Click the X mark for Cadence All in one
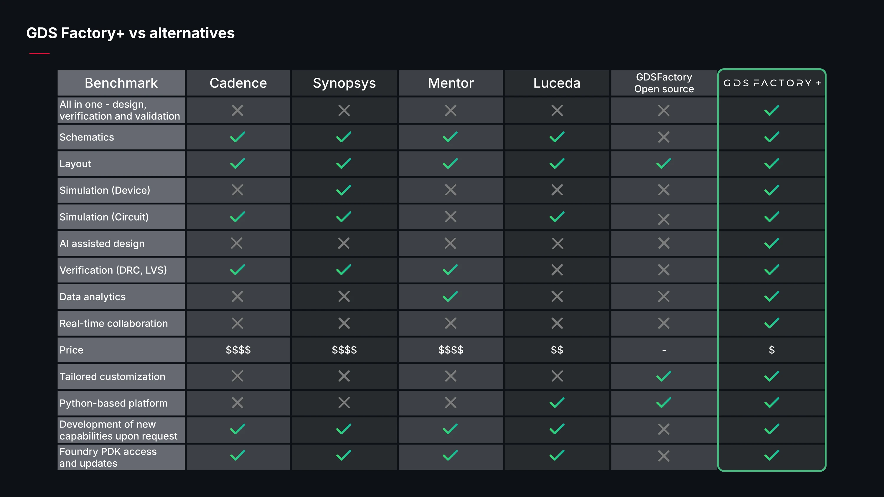The width and height of the screenshot is (884, 497). [x=238, y=110]
